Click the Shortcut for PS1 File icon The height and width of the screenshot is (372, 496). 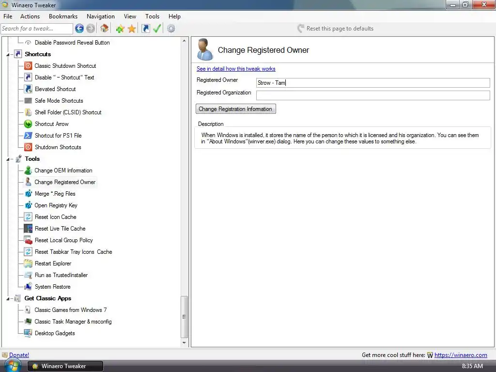pos(28,136)
